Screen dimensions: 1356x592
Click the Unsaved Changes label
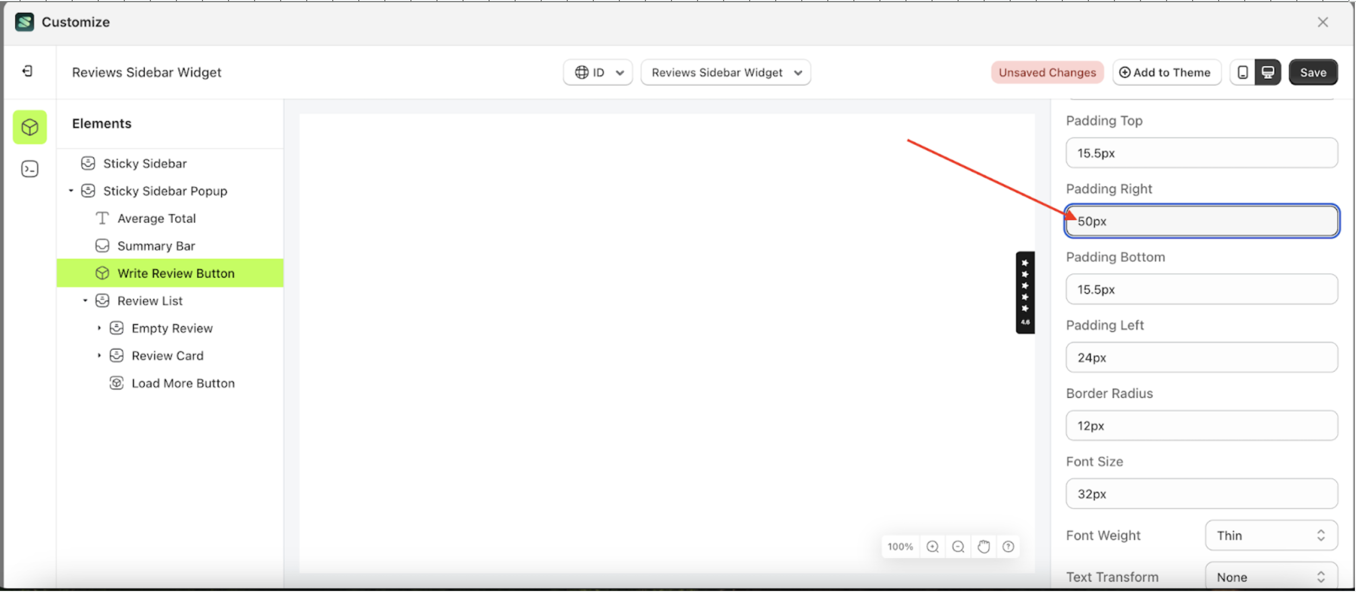click(1047, 72)
